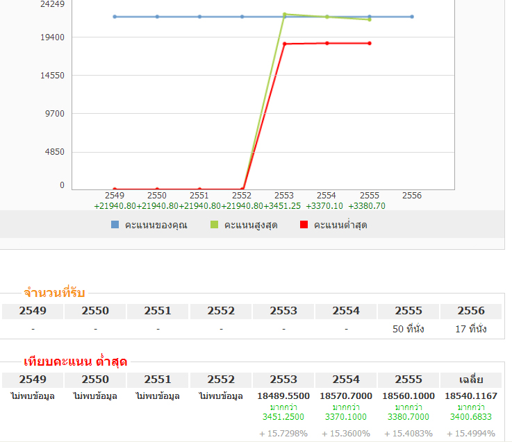This screenshot has height=442, width=512.
Task: Click the green legend swatch for คะแนนสูงสุด
Action: point(214,225)
